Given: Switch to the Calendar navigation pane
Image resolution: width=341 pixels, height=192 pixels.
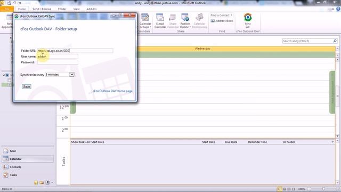Looking at the screenshot, I should click(28, 159).
